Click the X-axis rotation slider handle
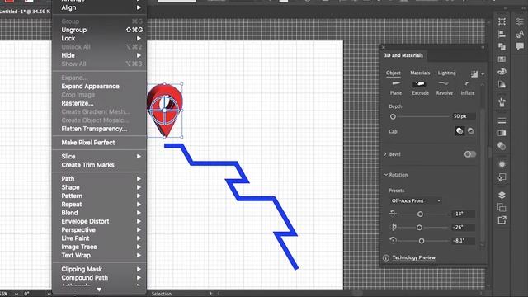The image size is (528, 297). click(x=420, y=214)
